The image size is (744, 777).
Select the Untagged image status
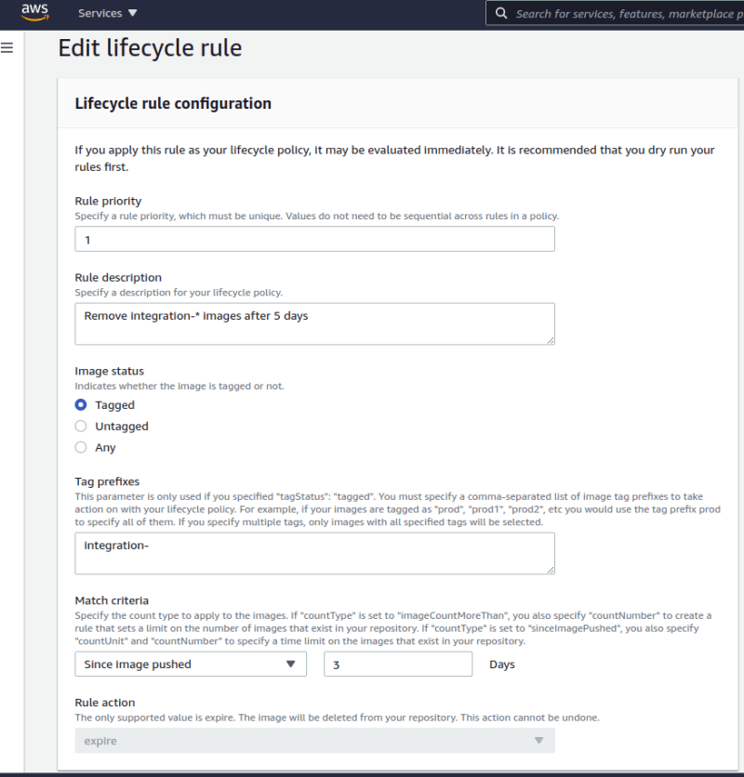pos(81,427)
